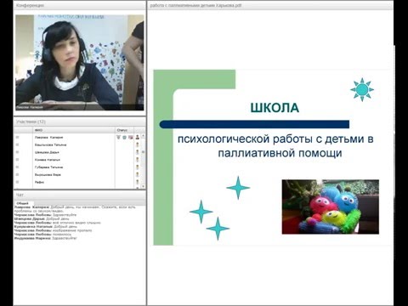Screen dimensions: 408x306
Task: Click the user avatar icon in Вырышева Вера row
Action: pyautogui.click(x=138, y=174)
